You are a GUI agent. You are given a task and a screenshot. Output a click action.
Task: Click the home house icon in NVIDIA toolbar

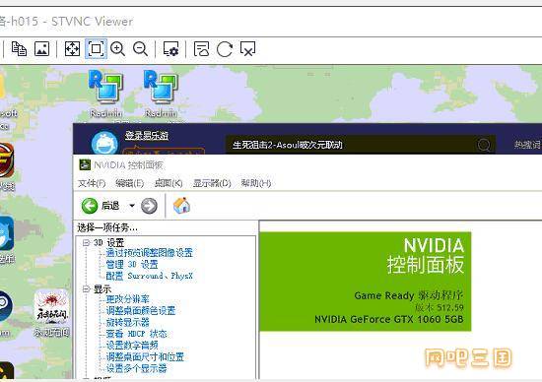(182, 206)
